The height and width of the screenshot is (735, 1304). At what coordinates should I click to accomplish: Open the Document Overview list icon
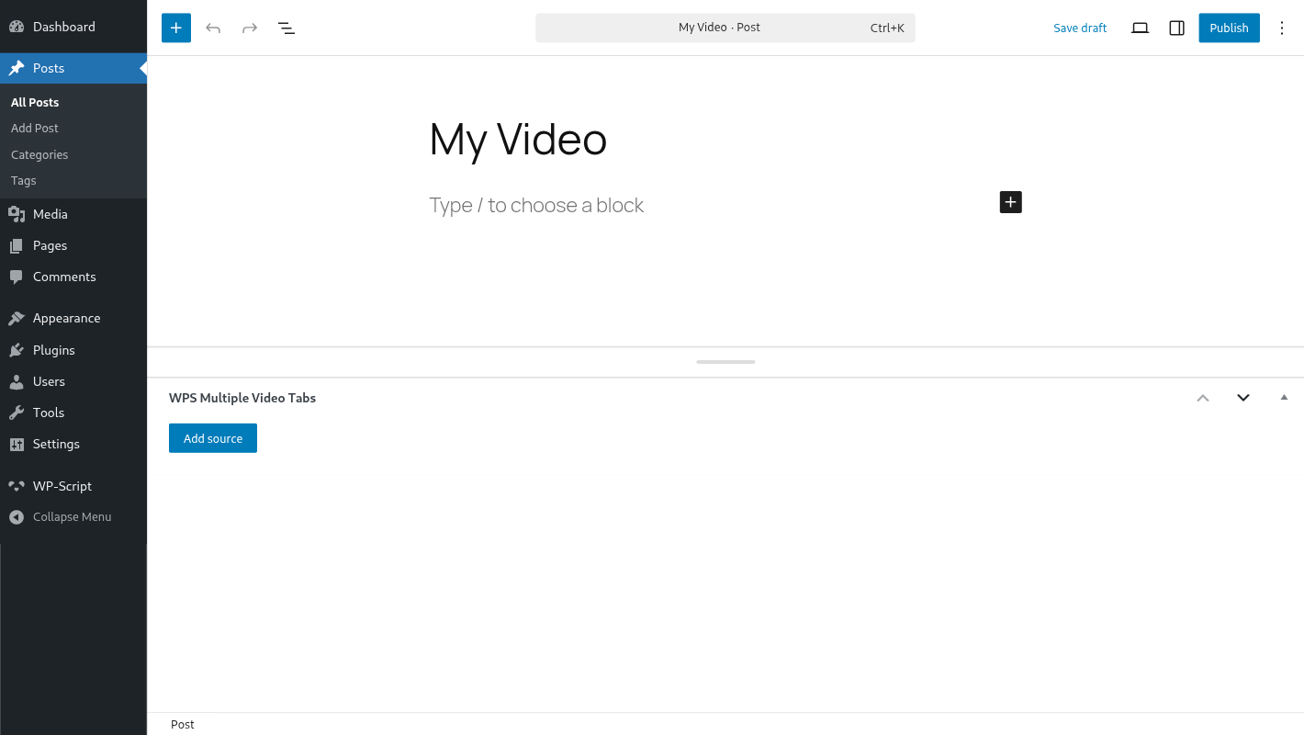tap(287, 28)
